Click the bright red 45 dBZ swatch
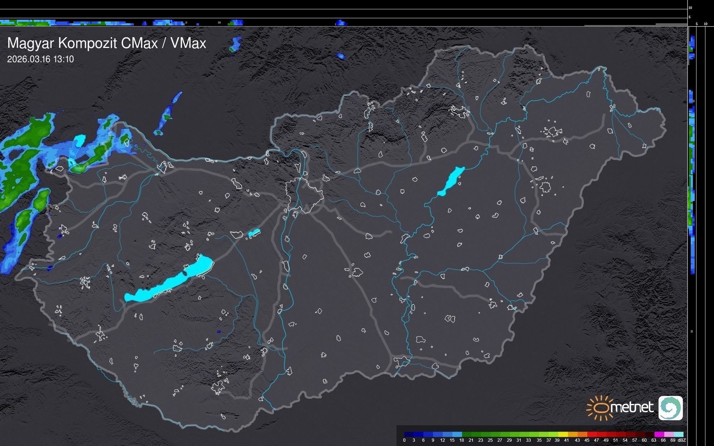 tap(592, 434)
